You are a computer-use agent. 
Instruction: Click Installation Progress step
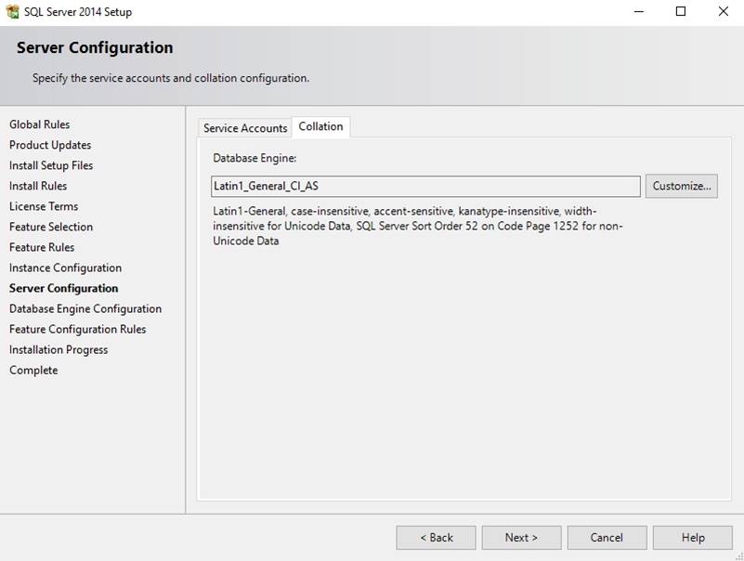[59, 349]
